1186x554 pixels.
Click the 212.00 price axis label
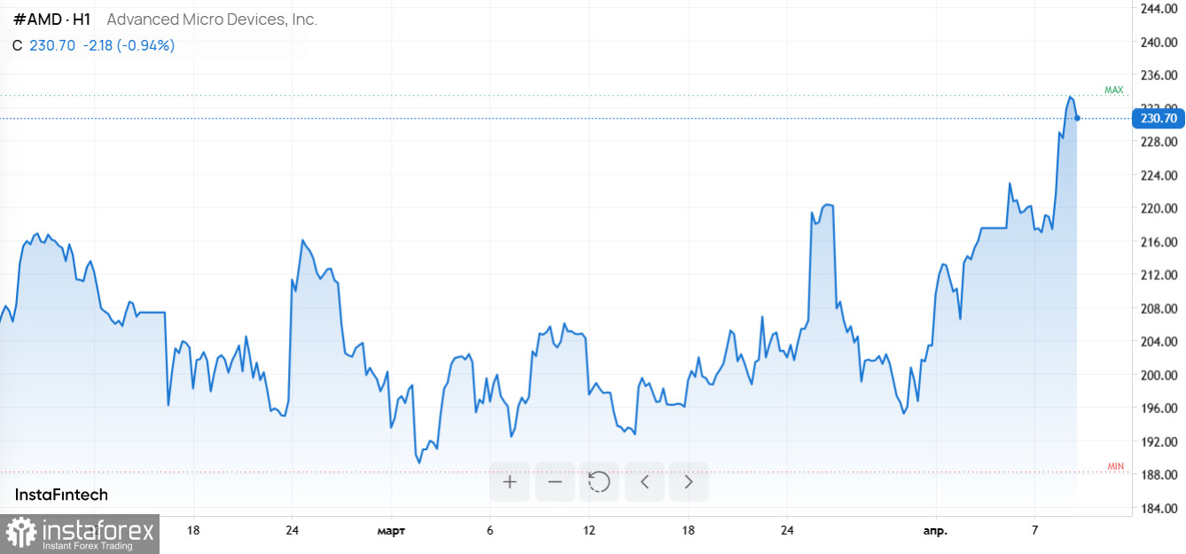click(1161, 275)
